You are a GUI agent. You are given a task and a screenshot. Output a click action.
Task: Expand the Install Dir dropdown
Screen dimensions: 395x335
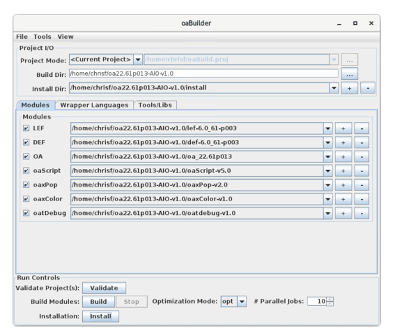click(x=334, y=88)
